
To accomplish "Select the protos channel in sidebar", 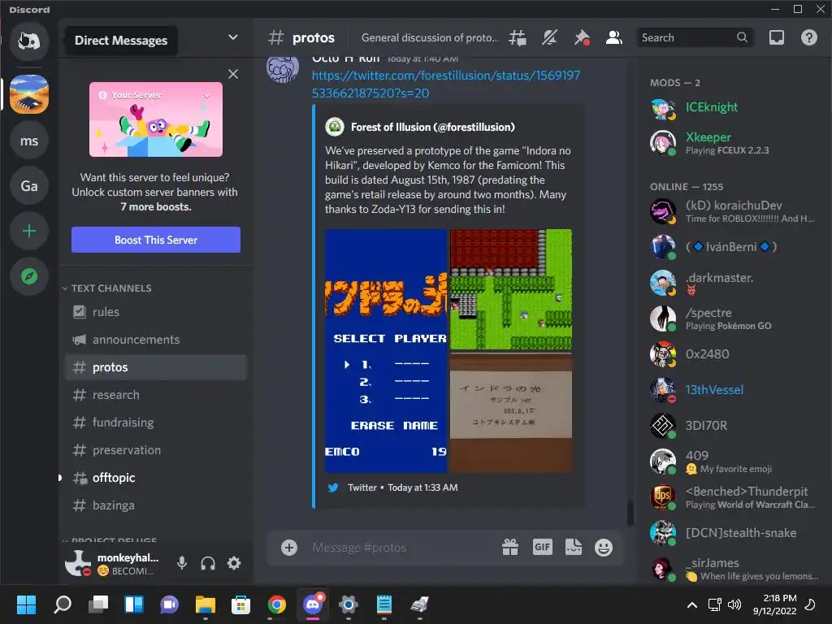I will pos(156,367).
